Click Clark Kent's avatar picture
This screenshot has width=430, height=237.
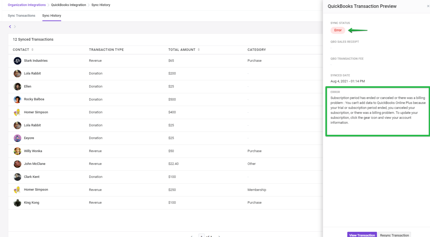17,177
